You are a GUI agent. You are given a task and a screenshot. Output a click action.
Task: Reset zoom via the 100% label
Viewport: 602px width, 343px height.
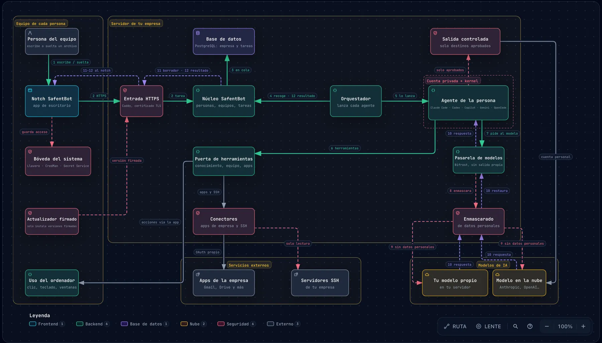point(565,326)
